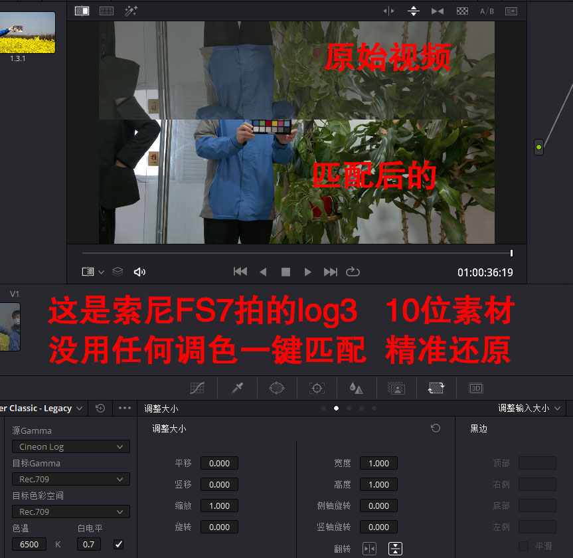Toggle loop playback button

coord(353,272)
